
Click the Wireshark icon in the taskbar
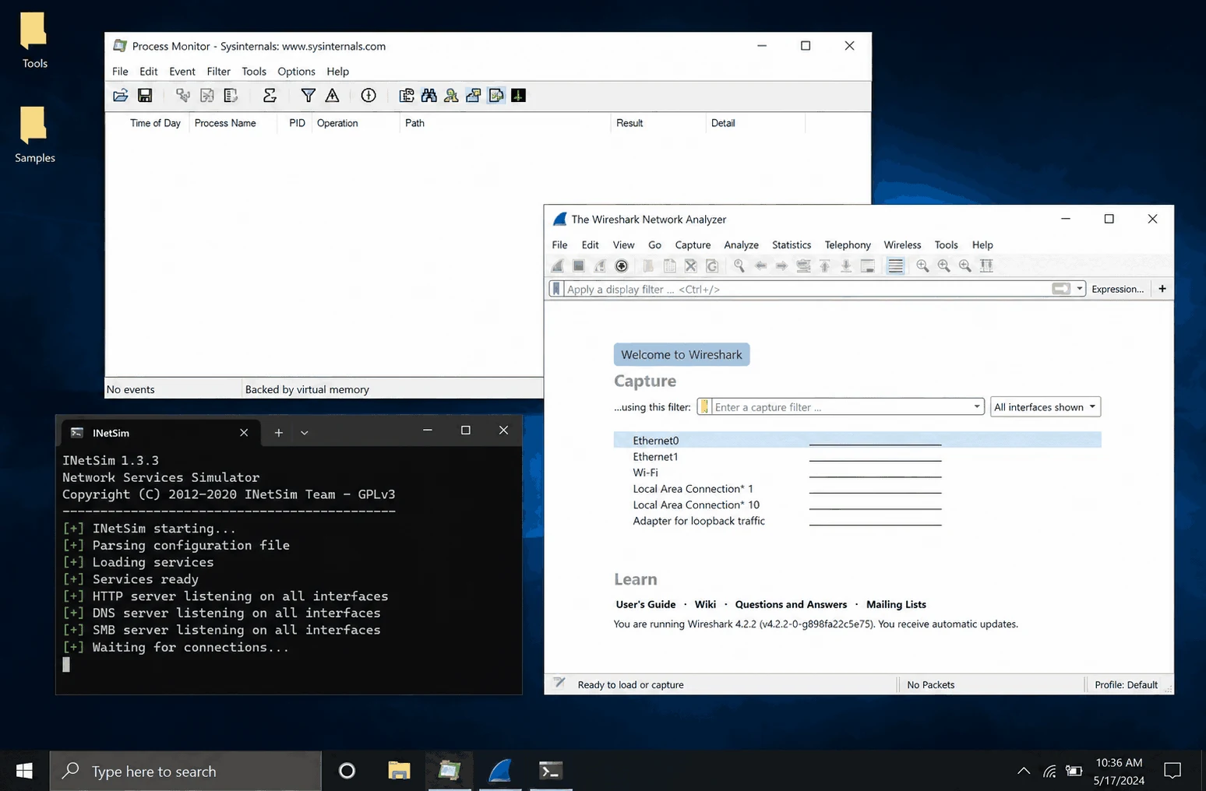pos(500,771)
